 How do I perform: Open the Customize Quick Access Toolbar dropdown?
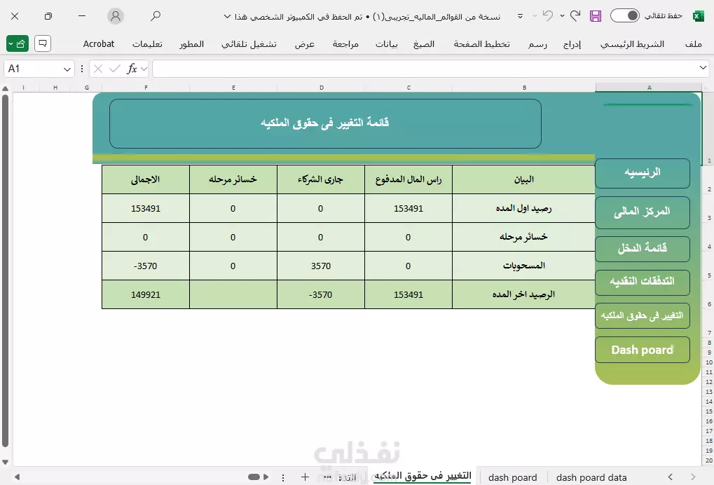520,16
